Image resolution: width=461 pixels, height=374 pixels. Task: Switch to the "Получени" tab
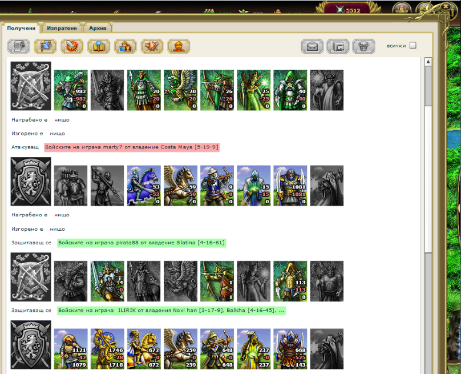[21, 28]
